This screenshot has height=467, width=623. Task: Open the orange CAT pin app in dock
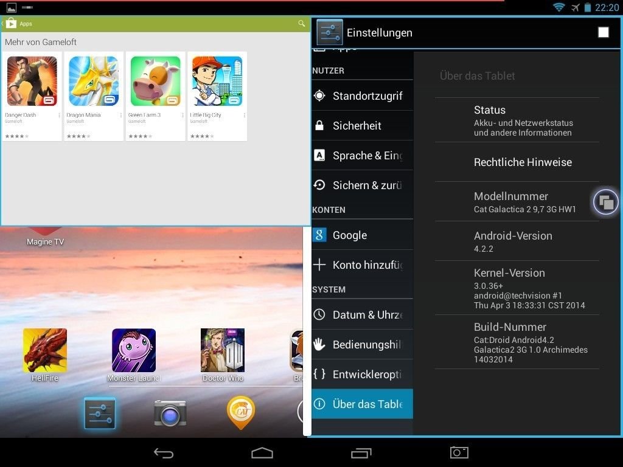click(241, 413)
